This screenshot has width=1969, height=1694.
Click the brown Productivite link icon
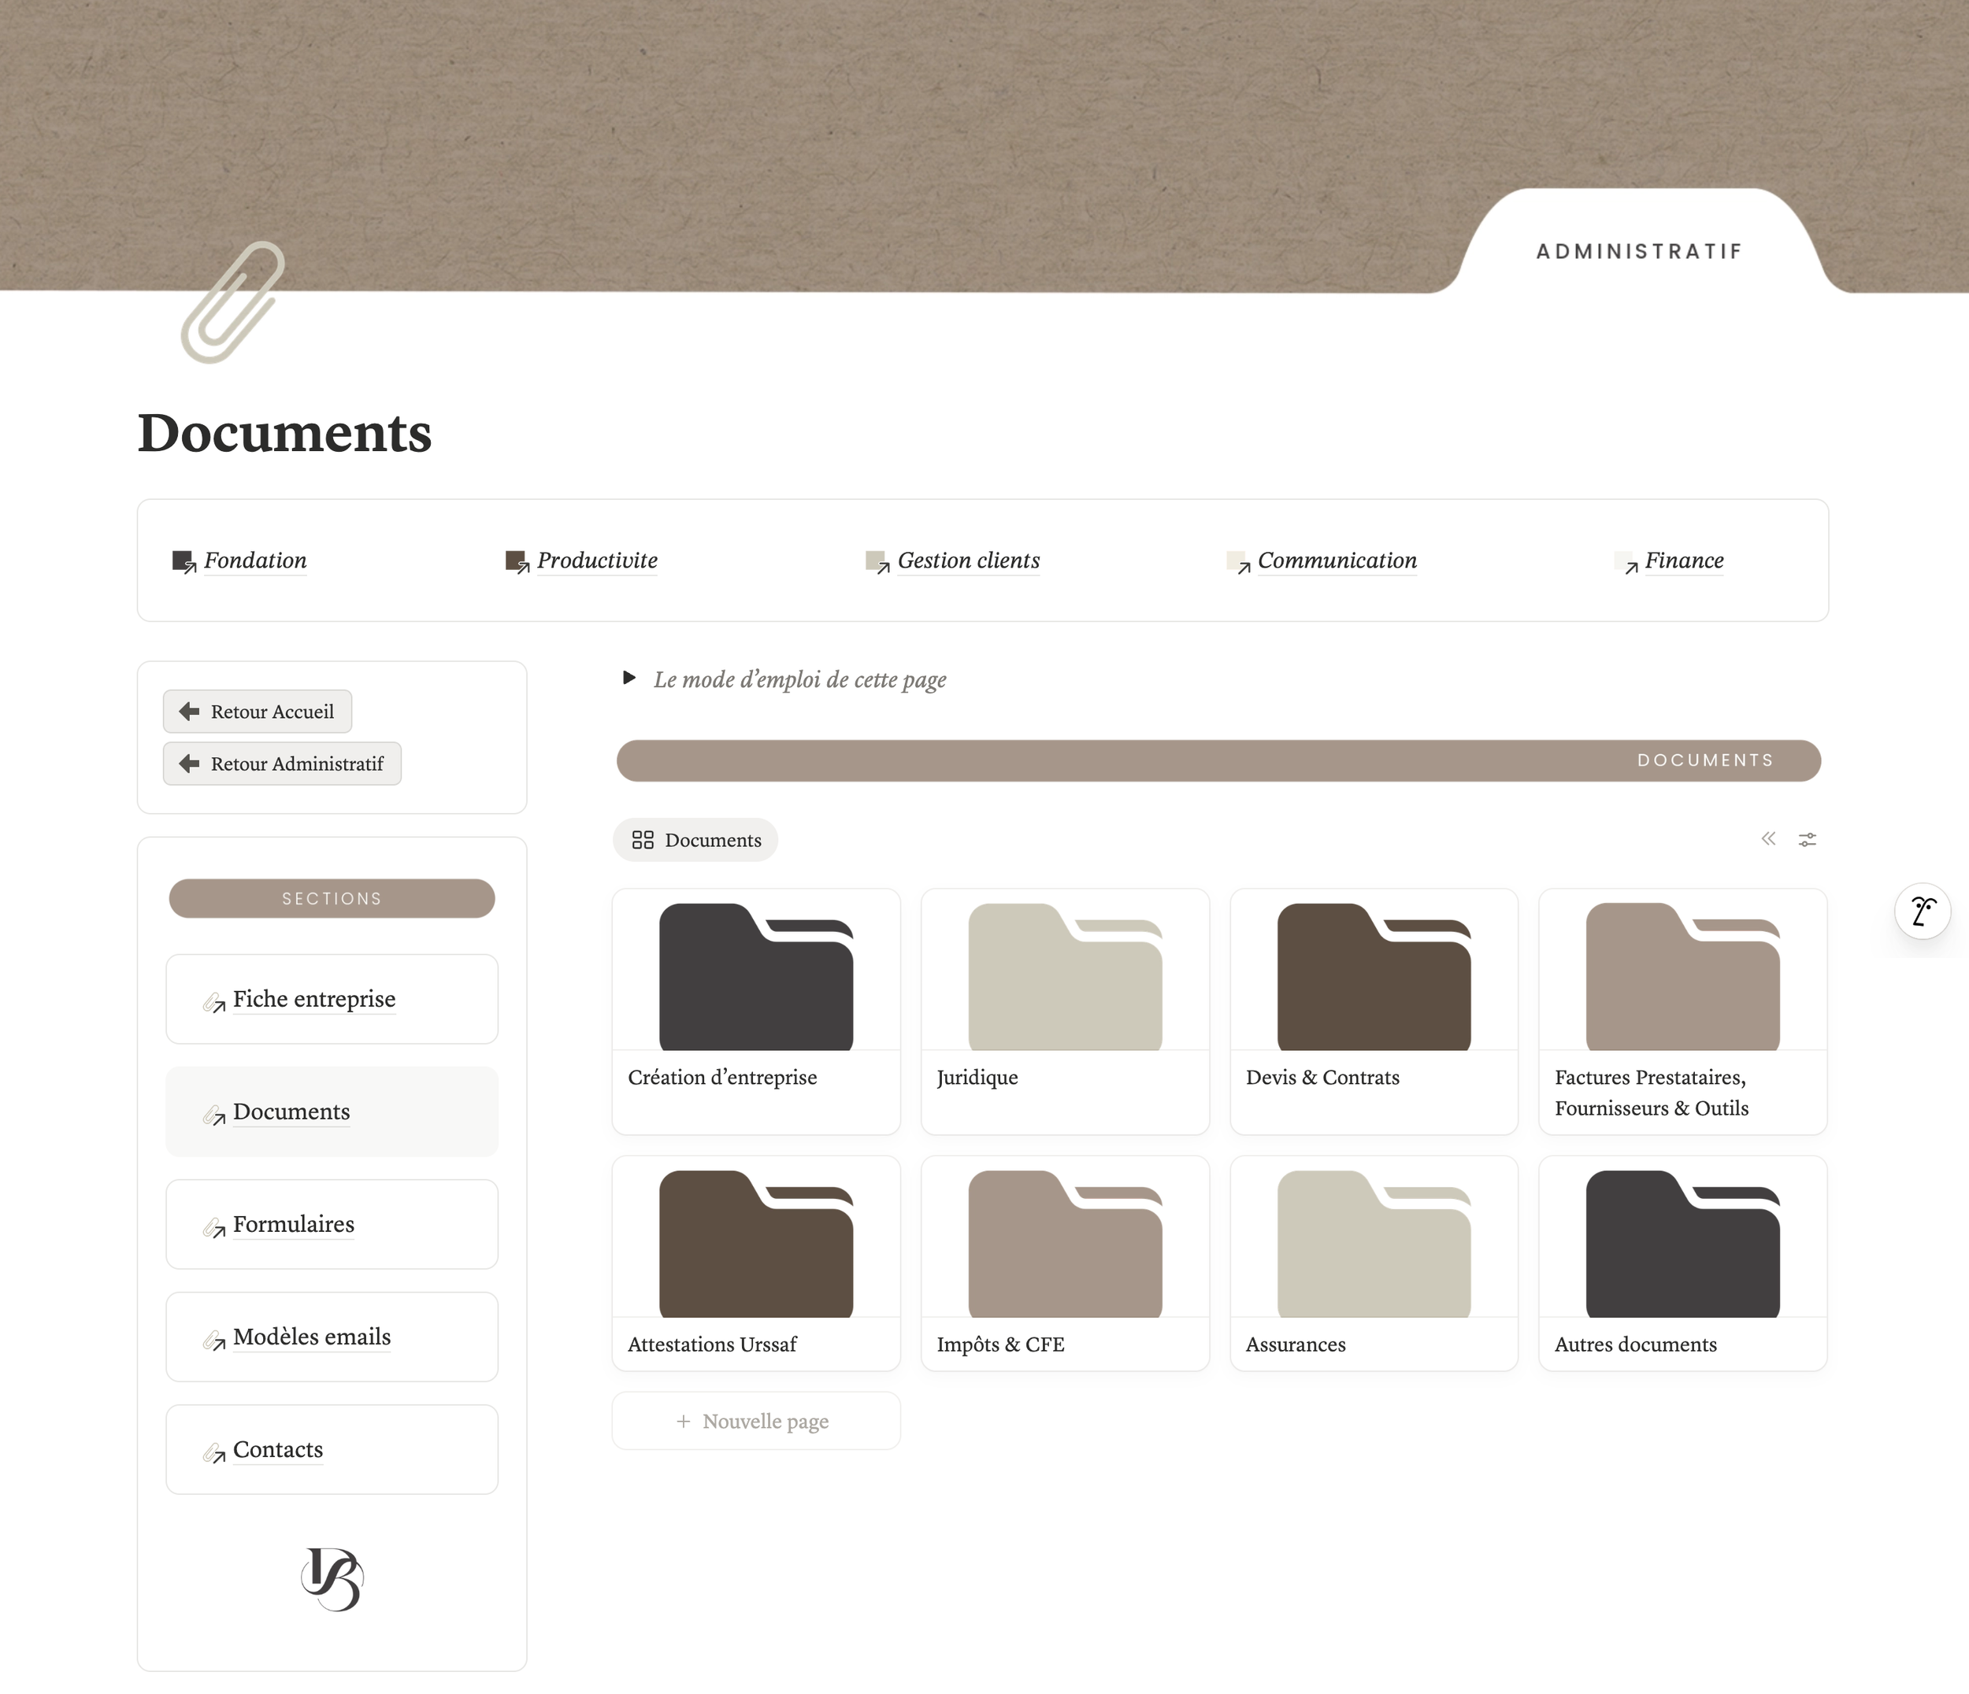click(x=517, y=561)
